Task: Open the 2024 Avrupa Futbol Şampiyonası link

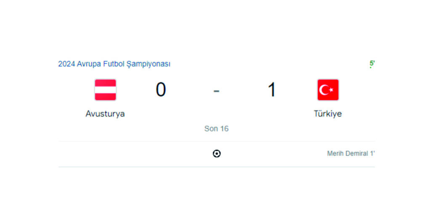Action: tap(114, 64)
